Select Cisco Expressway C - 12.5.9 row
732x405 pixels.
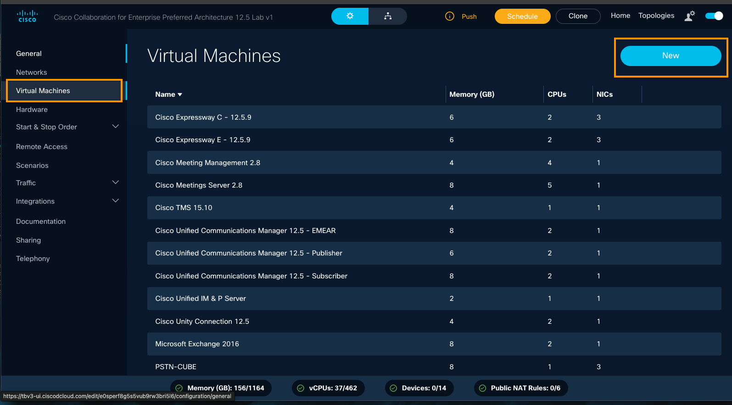[434, 117]
